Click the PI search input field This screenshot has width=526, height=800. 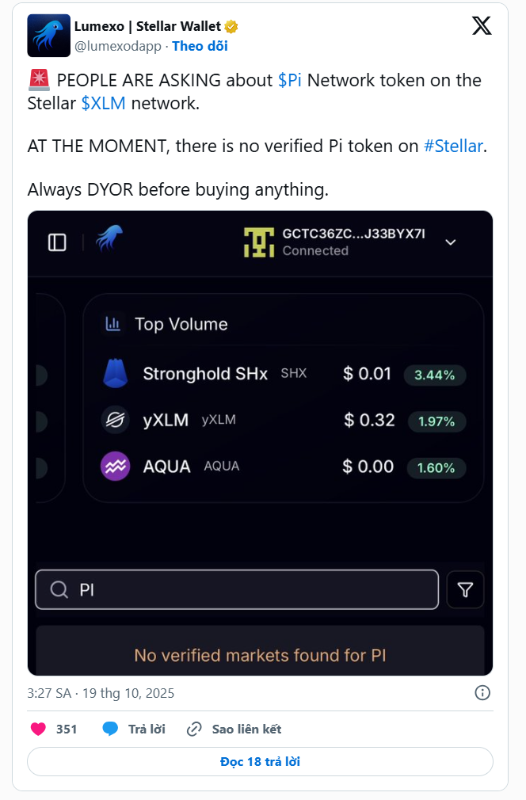point(238,590)
